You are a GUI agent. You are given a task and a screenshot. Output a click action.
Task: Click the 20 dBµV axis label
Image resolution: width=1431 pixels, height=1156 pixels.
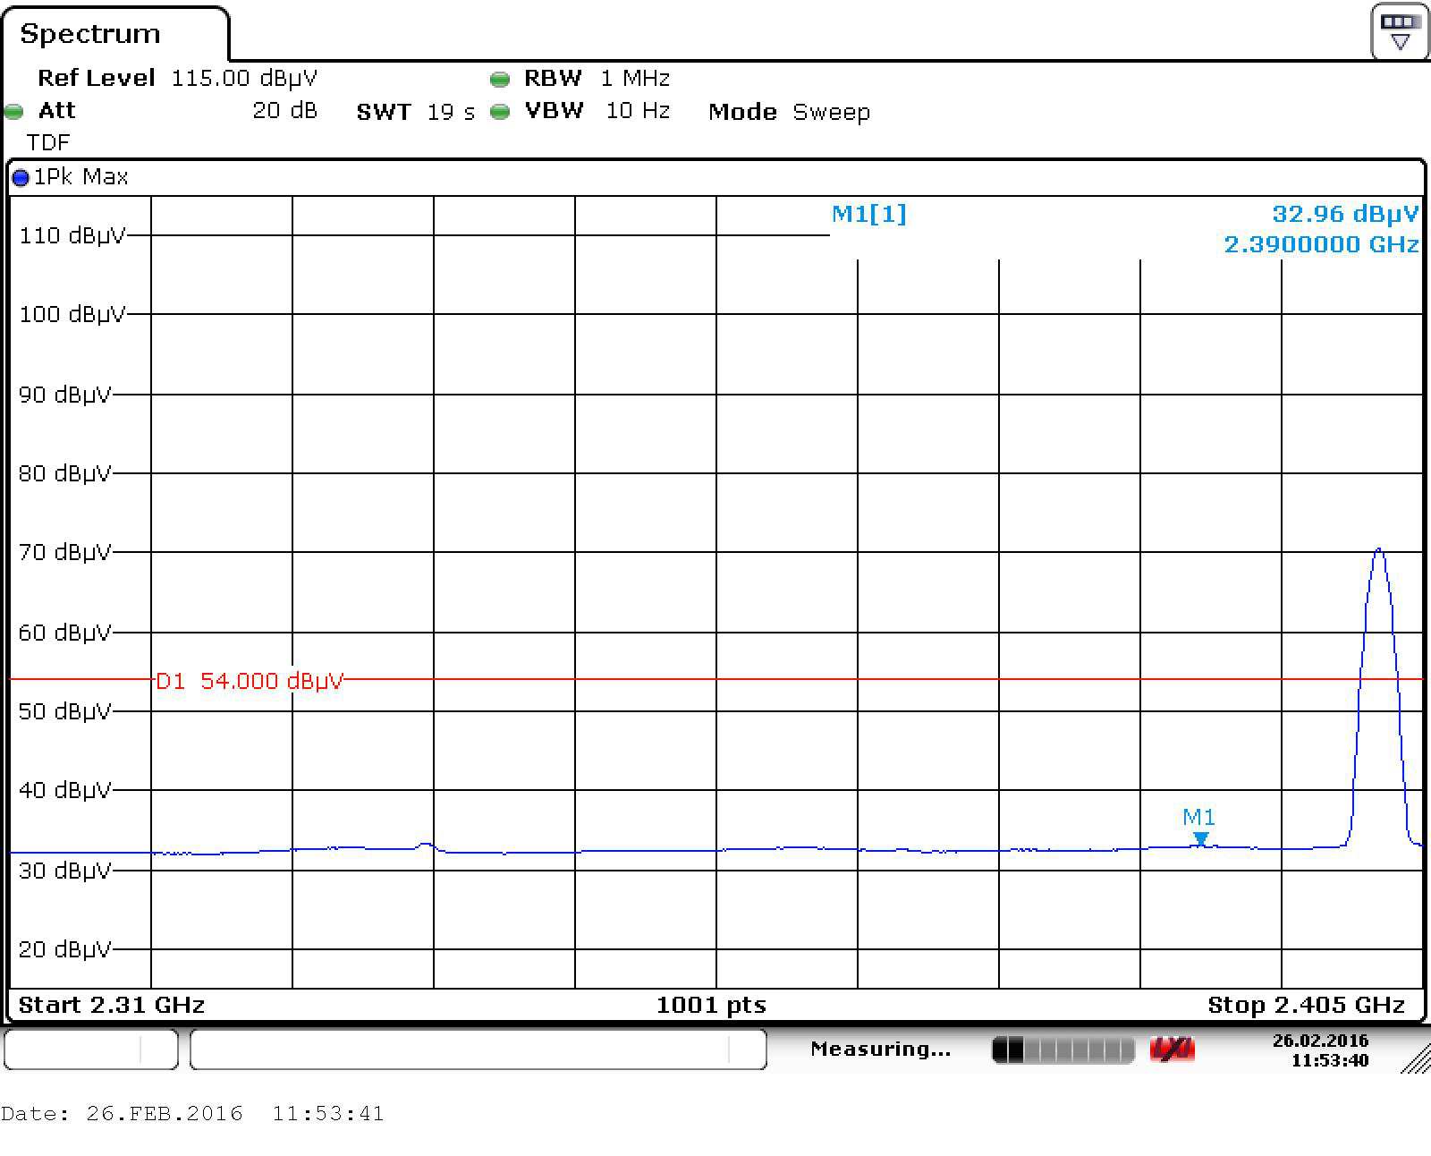pos(64,949)
